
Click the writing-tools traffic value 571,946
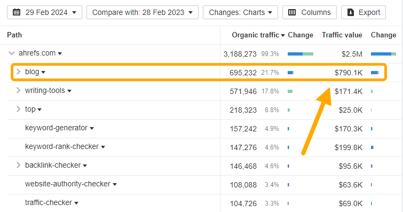coord(243,91)
